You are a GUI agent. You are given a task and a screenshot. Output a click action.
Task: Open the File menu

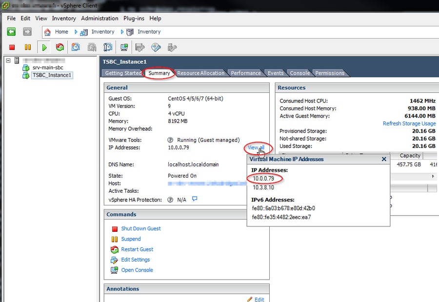11,18
